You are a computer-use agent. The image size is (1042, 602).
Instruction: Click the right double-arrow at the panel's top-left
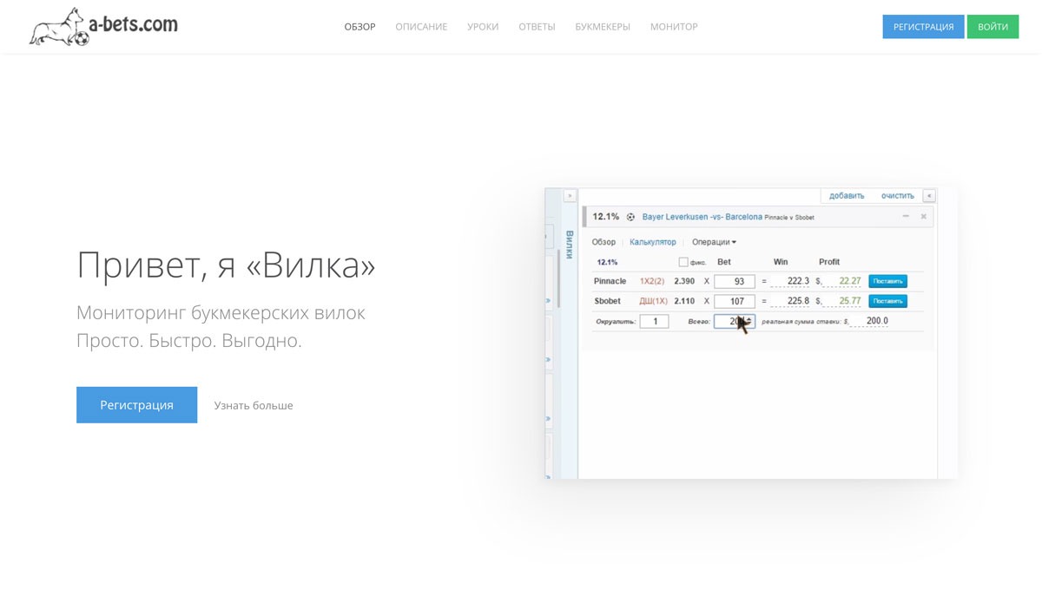click(570, 196)
